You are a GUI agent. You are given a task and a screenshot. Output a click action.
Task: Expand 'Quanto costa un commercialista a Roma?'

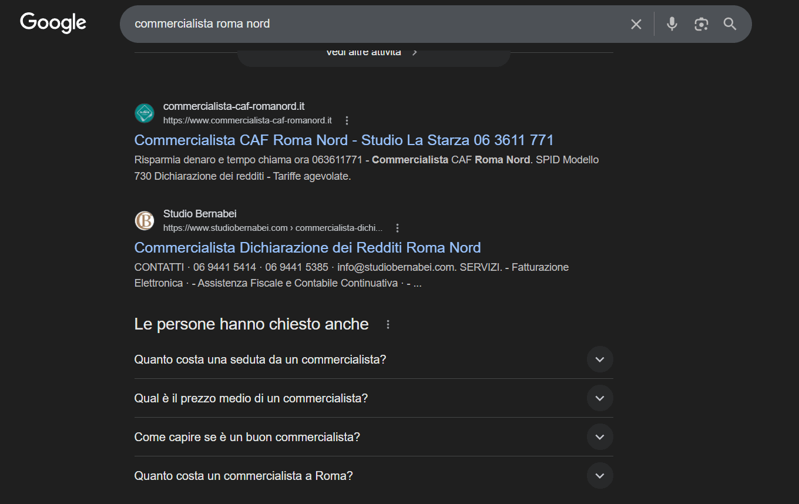point(600,475)
